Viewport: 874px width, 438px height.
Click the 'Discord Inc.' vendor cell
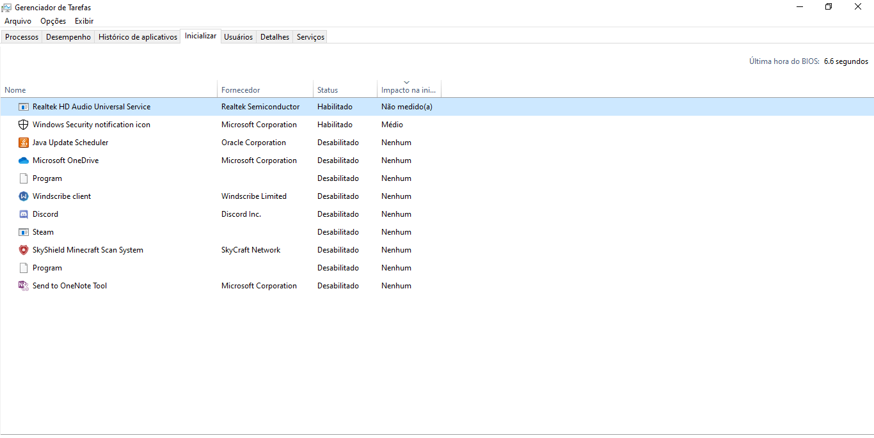pyautogui.click(x=241, y=214)
